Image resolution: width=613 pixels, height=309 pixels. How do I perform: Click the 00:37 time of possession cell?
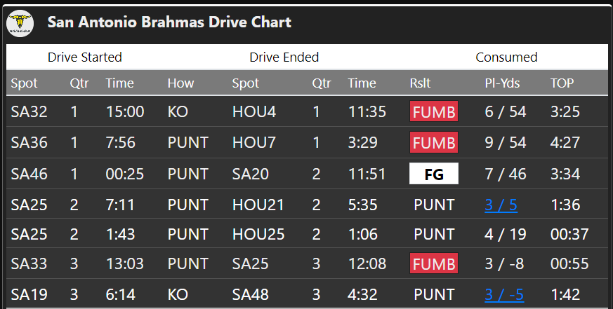(569, 234)
